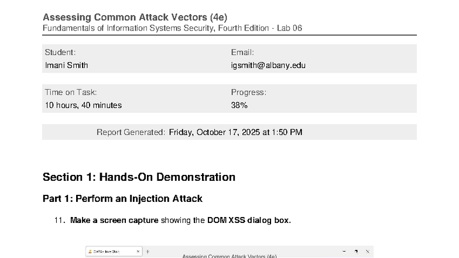This screenshot has width=459, height=258.
Task: Close the browser tab in the screen capture
Action: pos(138,252)
